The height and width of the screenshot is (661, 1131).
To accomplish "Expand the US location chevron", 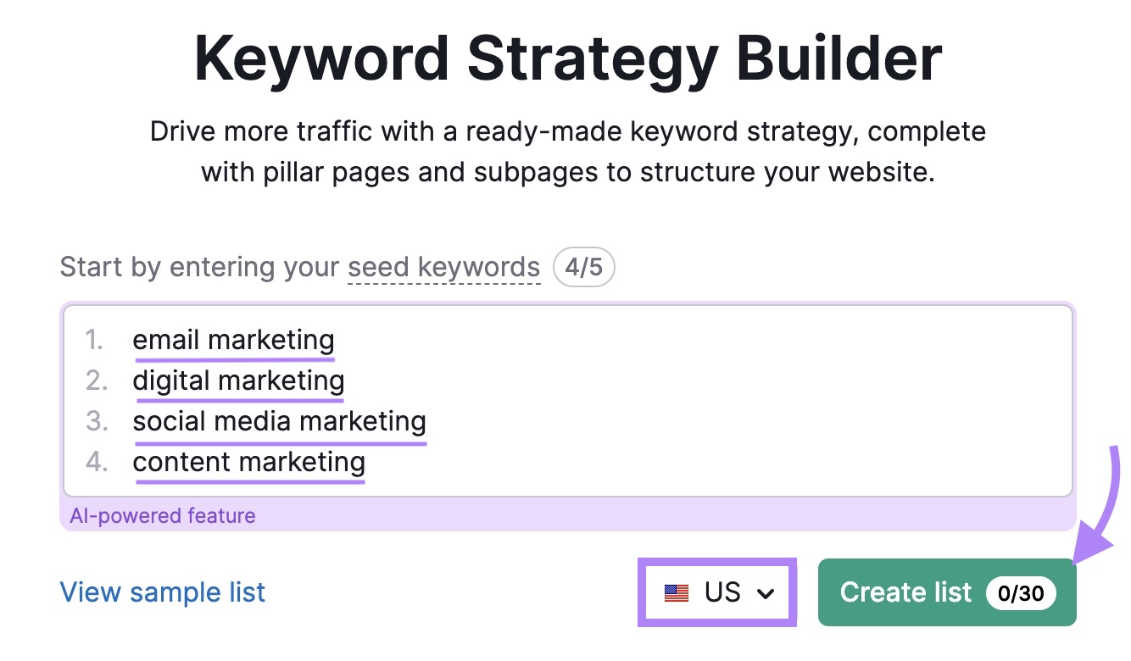I will point(766,593).
